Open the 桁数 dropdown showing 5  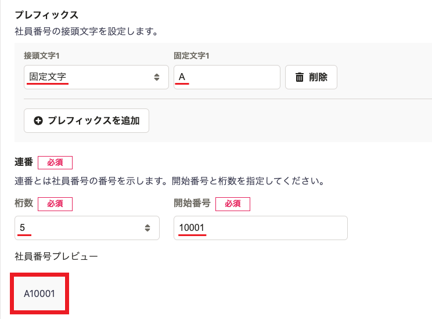pos(87,228)
